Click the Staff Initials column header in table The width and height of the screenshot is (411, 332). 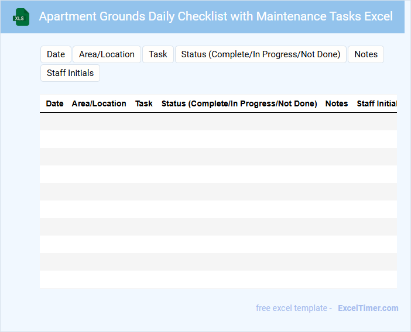click(376, 103)
